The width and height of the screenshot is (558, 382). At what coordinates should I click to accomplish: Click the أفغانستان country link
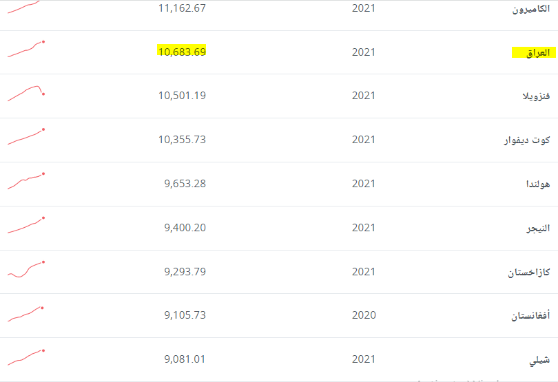(x=530, y=316)
